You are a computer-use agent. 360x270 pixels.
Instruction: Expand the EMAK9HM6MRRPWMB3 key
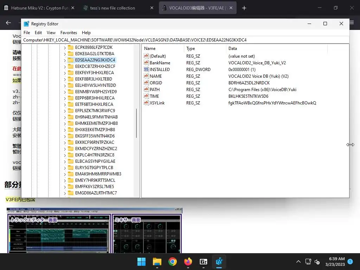pos(65,174)
